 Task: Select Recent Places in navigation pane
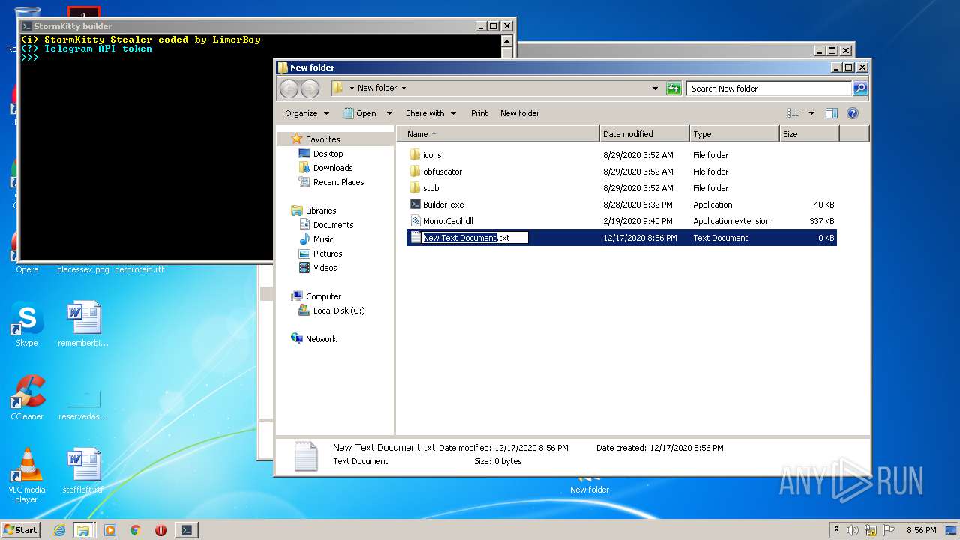[331, 182]
